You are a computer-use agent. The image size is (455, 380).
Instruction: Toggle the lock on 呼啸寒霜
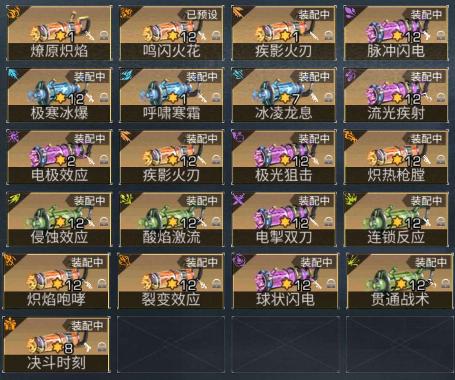tap(216, 97)
